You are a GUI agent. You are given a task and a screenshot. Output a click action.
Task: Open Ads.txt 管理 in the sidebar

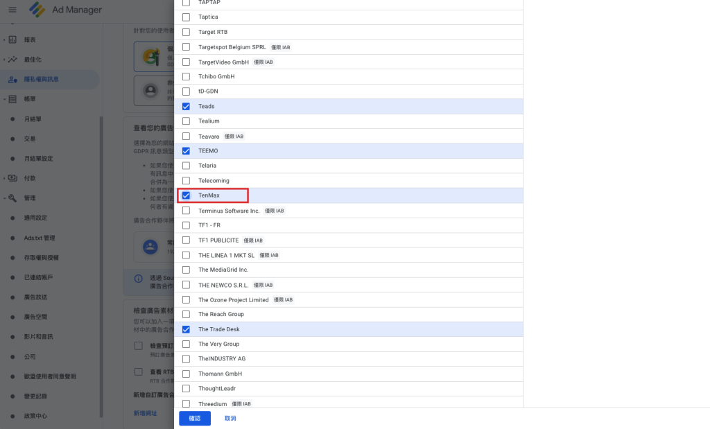pyautogui.click(x=40, y=238)
